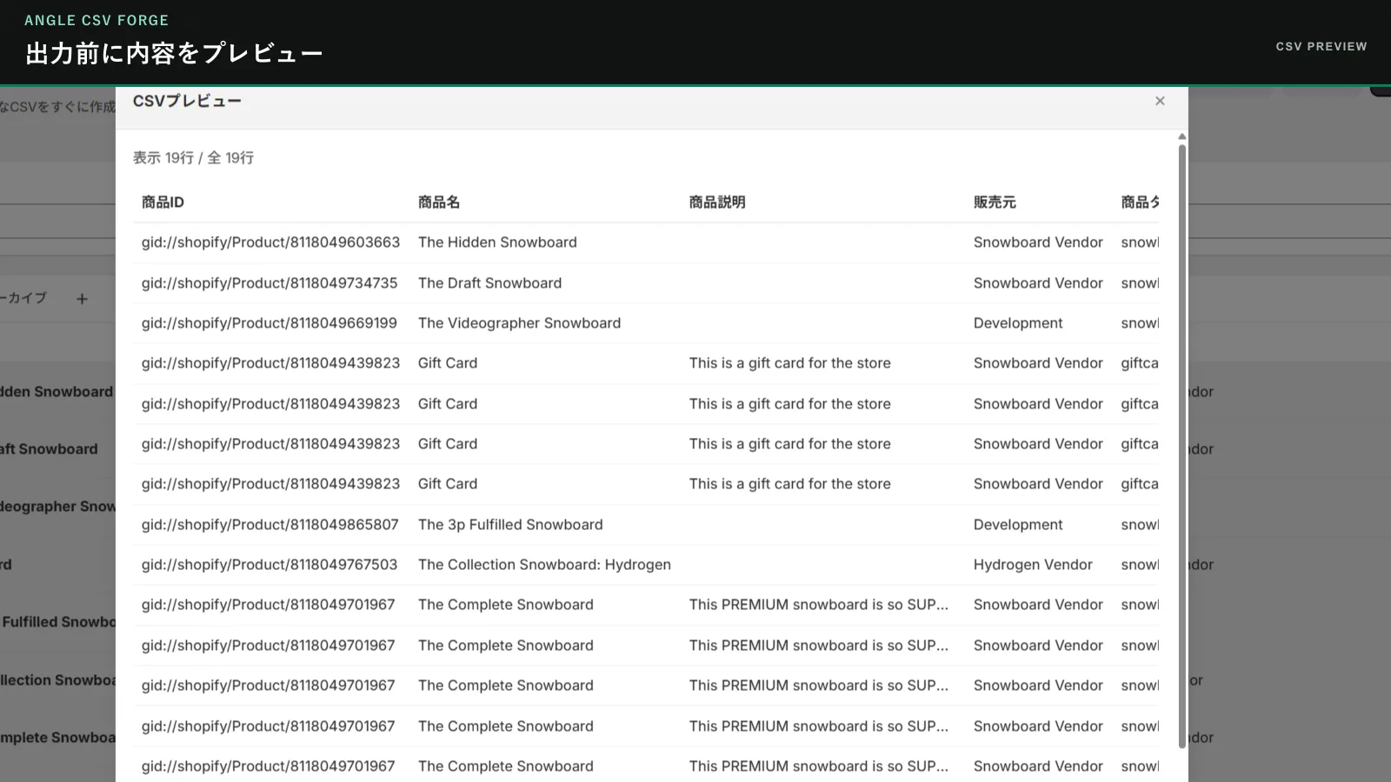Click ID cell gid://shopify/Product/8118049865807
This screenshot has width=1391, height=782.
click(x=270, y=525)
